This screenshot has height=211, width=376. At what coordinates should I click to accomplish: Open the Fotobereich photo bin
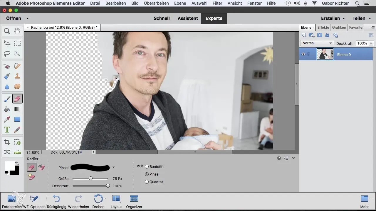[11, 201]
